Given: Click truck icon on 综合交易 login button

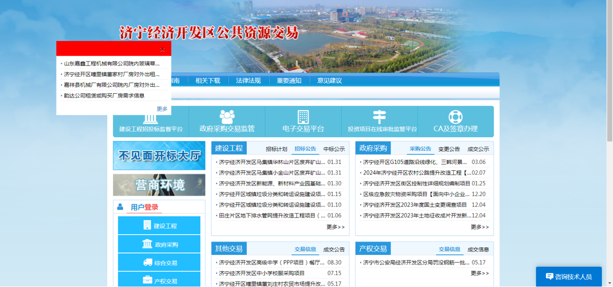Looking at the screenshot, I should 147,262.
